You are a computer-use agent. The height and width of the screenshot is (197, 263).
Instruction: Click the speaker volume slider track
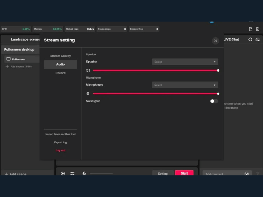[155, 70]
